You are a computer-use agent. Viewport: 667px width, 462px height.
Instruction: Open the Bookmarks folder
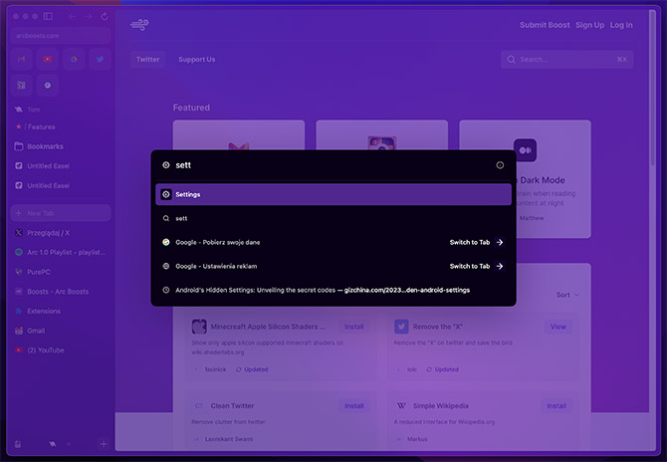(x=61, y=146)
